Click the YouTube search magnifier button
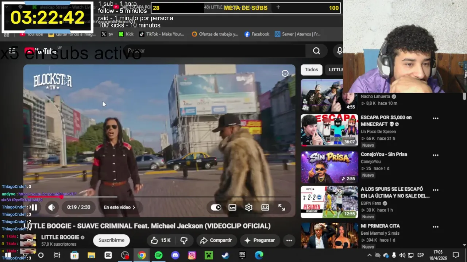 point(316,51)
